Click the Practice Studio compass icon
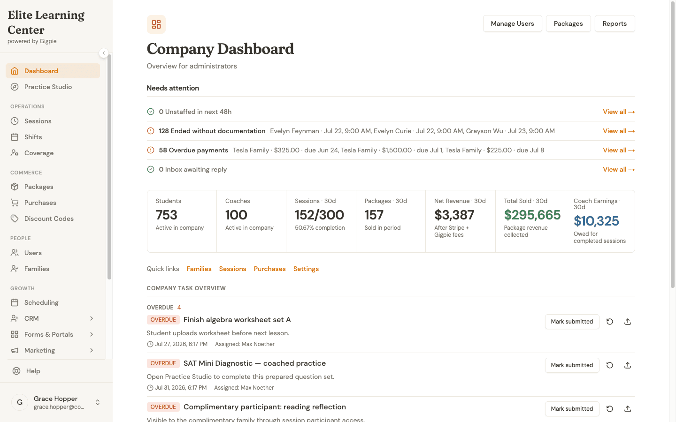 point(15,87)
